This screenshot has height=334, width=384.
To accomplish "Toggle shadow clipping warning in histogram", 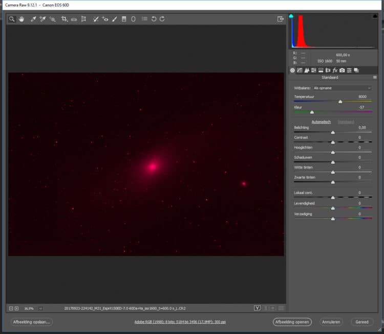I will (291, 16).
